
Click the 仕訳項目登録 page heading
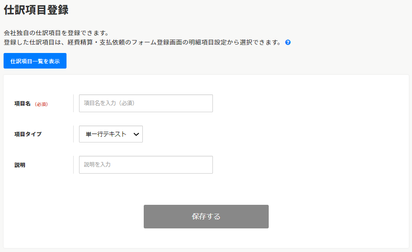(x=36, y=10)
